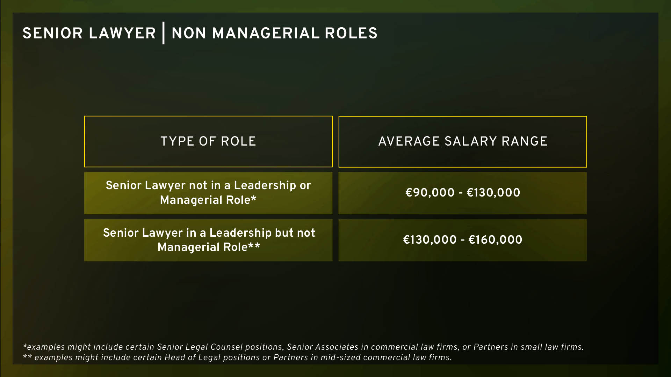Click the word MANAGERIAL in the heading
The width and height of the screenshot is (671, 377).
(266, 34)
